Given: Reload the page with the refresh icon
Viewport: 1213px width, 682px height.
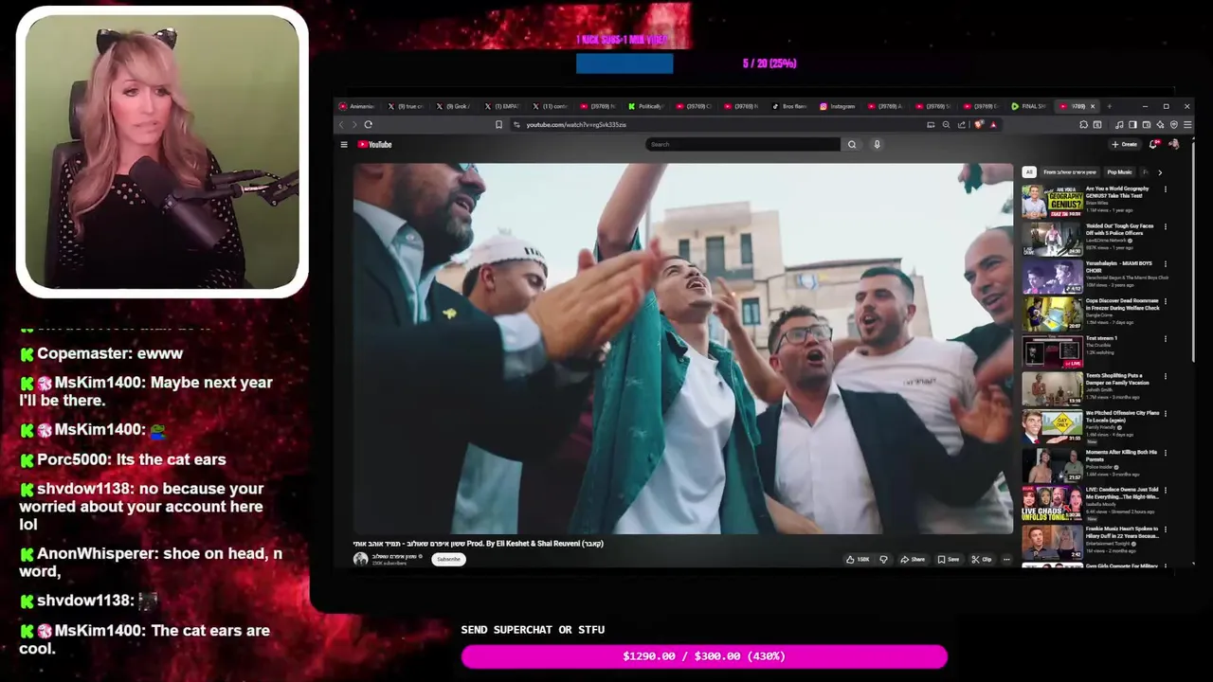Looking at the screenshot, I should (368, 125).
